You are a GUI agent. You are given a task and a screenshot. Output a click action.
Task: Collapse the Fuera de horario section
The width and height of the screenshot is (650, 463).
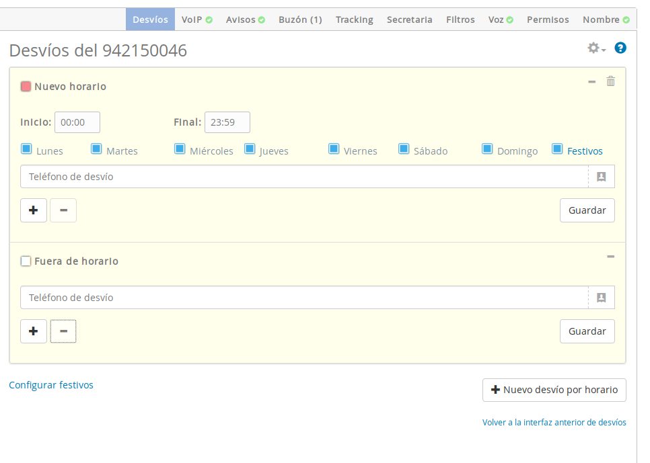tap(610, 256)
